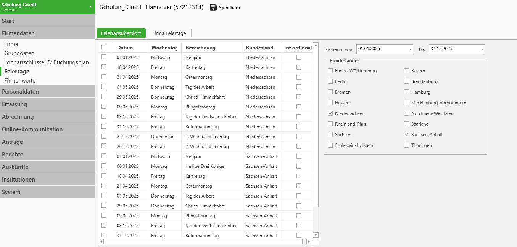Mark Niedersachsen Neujahr holiday as optional
This screenshot has height=247, width=517.
pyautogui.click(x=299, y=57)
